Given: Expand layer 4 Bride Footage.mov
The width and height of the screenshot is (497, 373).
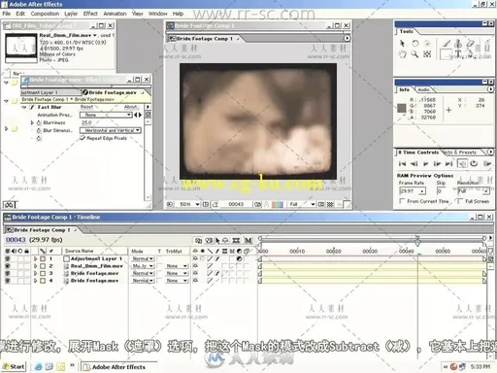Looking at the screenshot, I should coord(36,281).
